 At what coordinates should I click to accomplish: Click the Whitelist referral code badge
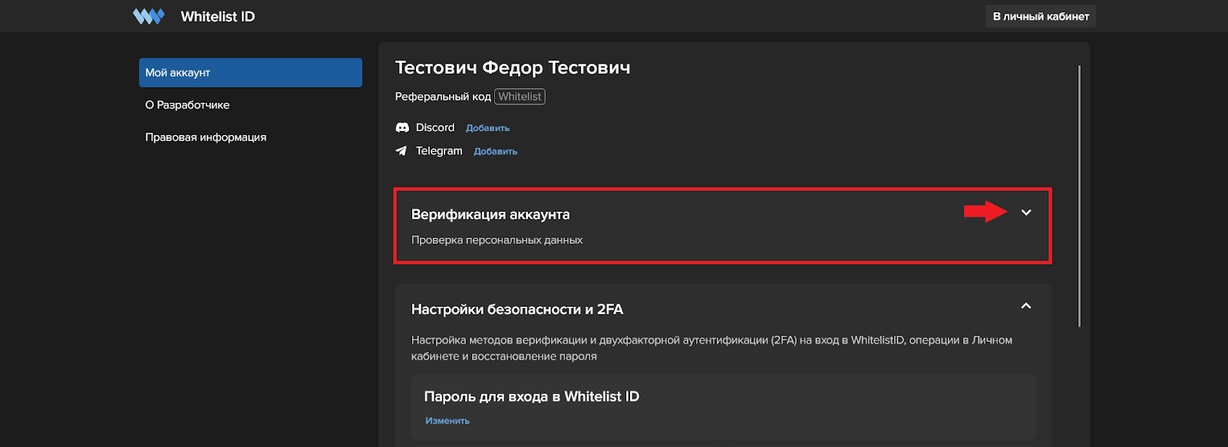tap(520, 97)
